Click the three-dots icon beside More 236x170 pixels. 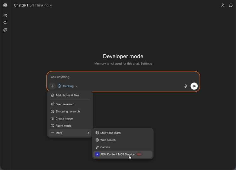52,133
